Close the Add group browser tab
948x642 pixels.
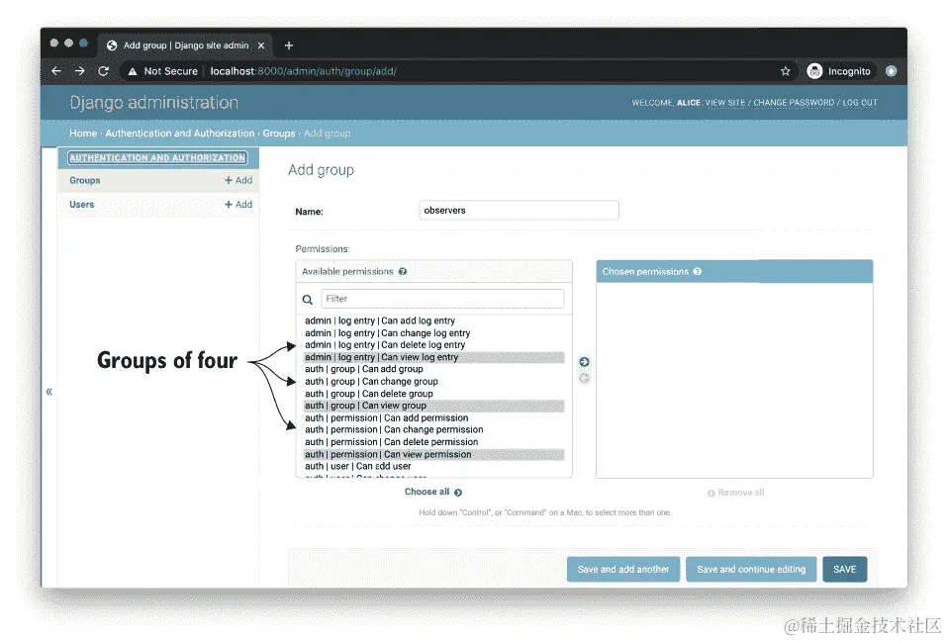[x=261, y=46]
